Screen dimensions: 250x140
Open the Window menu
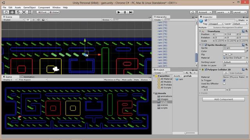56,7
